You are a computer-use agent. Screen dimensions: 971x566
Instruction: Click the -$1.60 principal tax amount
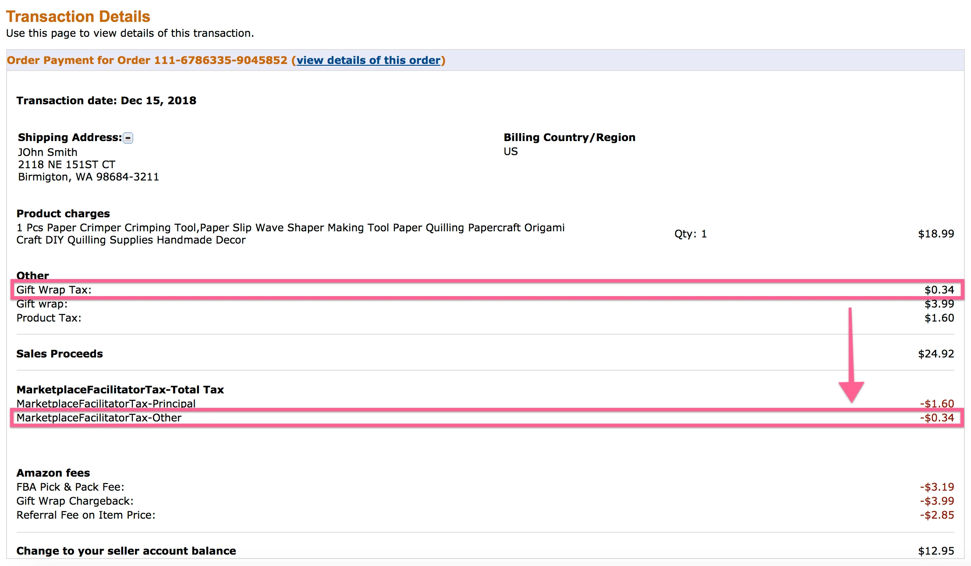point(937,403)
